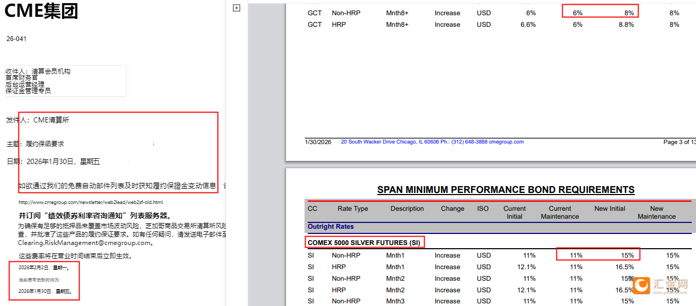696x306 pixels.
Task: Click the 后台运营经理 line
Action: (x=25, y=84)
